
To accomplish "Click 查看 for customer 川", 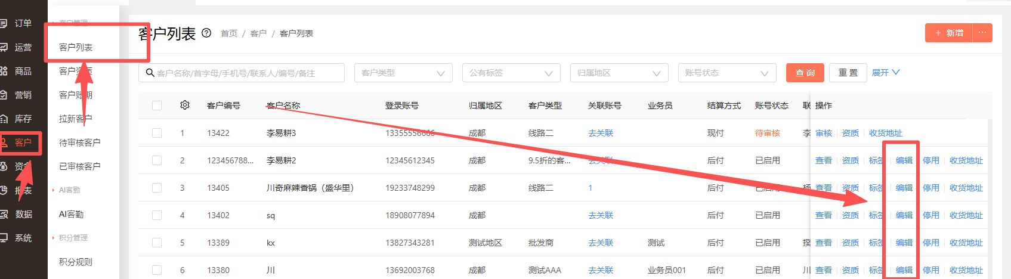I will pos(824,270).
